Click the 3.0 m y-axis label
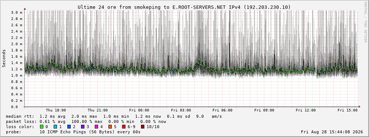 coord(17,13)
